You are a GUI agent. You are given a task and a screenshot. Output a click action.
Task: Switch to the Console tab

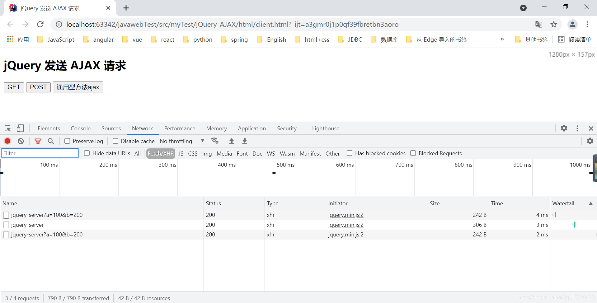click(80, 128)
